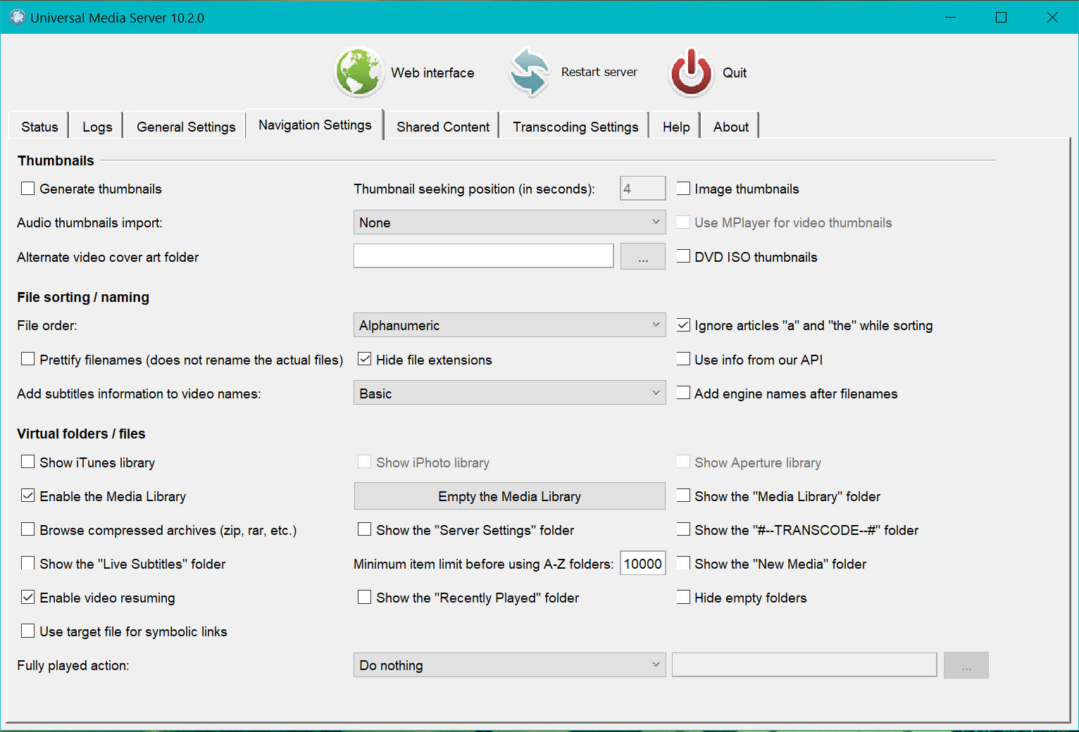
Task: Click the Quit text label
Action: tap(735, 72)
